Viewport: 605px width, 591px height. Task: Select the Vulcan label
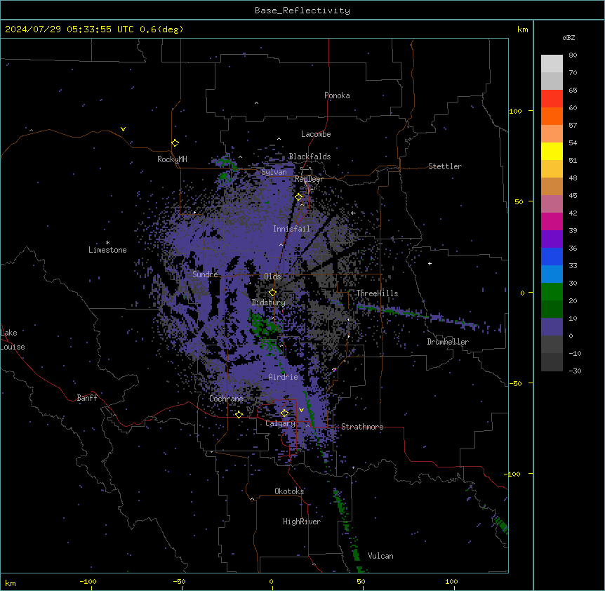click(x=380, y=556)
